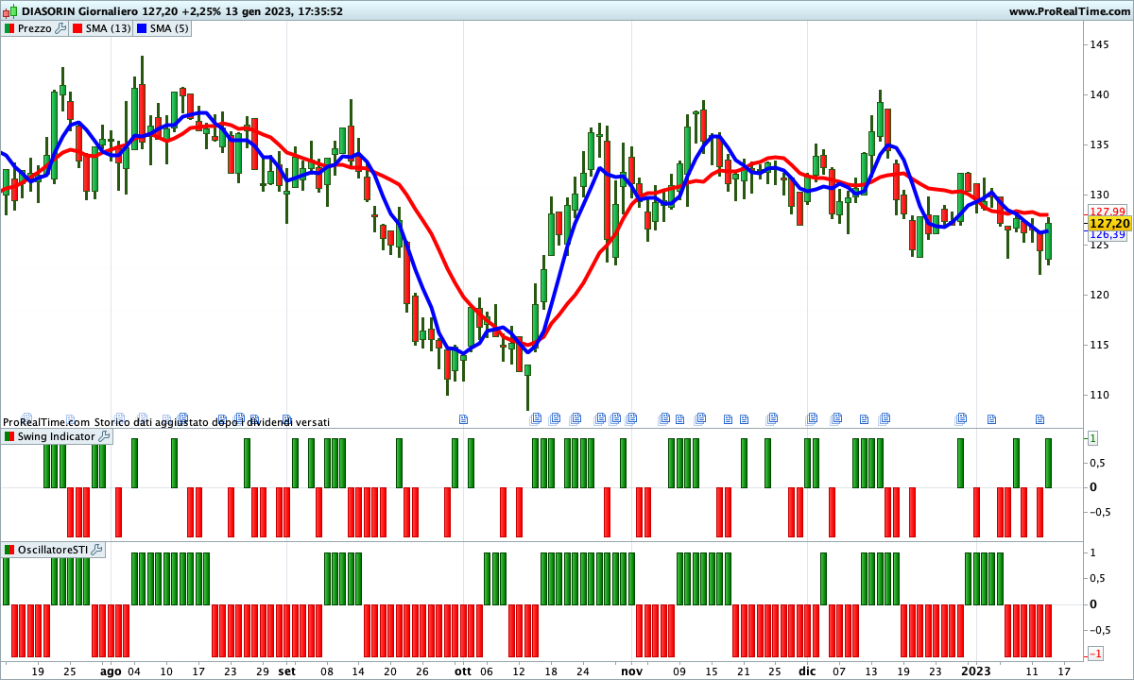Open the Prezzo settings wrench
Image resolution: width=1134 pixels, height=680 pixels.
pyautogui.click(x=60, y=28)
